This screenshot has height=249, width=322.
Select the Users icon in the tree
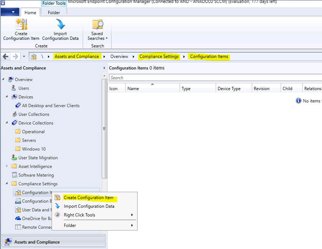(x=13, y=88)
